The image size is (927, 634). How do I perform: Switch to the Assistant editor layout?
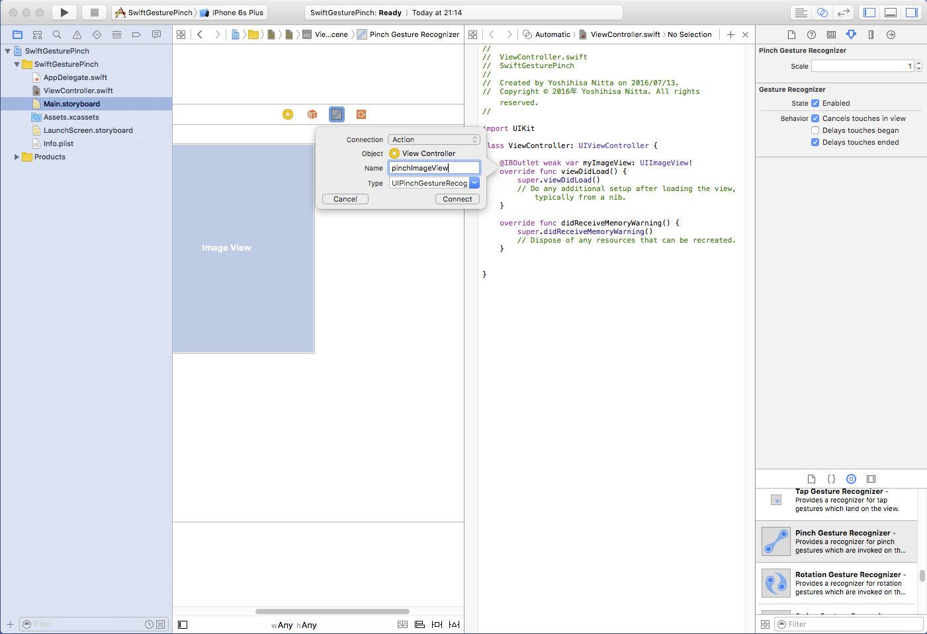point(822,13)
